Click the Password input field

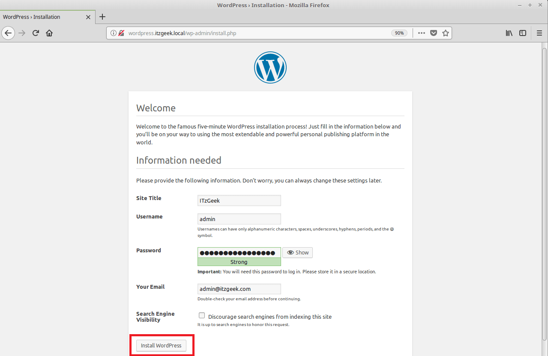(x=239, y=253)
